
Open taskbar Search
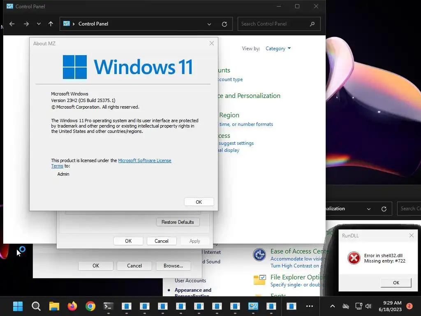pyautogui.click(x=36, y=306)
